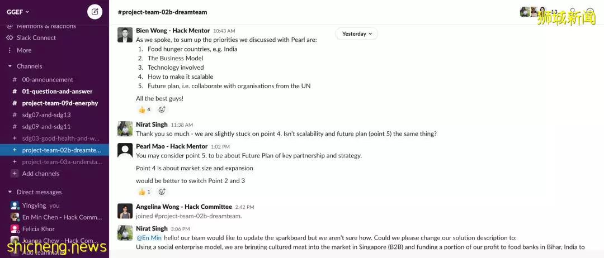Click plus icon next to Add channels
This screenshot has width=604, height=258.
click(15, 174)
